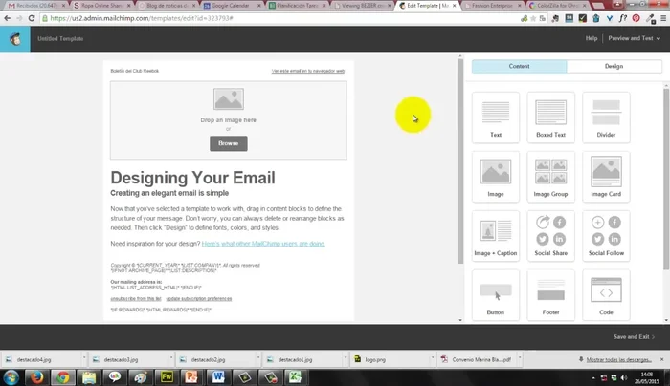Viewport: 670px width, 386px height.
Task: Click the taskbar volume icon
Action: coord(624,378)
